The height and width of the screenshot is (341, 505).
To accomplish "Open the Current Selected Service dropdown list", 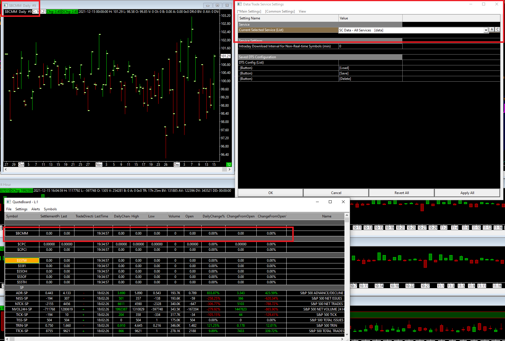I will point(486,30).
